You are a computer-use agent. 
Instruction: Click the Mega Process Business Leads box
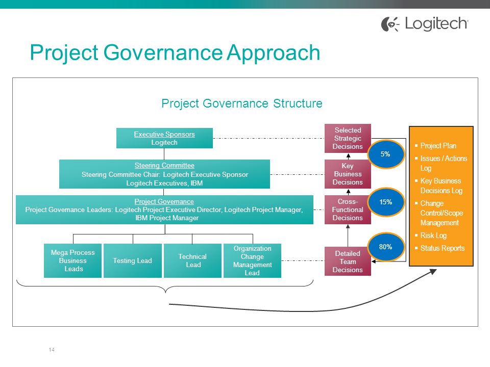click(x=72, y=260)
